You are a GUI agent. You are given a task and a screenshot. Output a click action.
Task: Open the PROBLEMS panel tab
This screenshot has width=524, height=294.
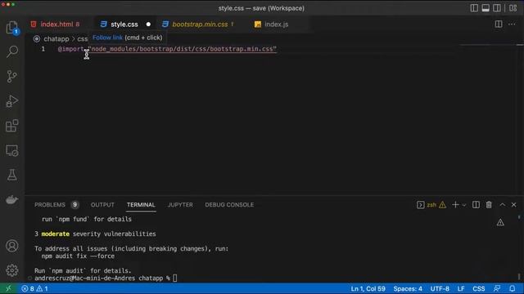[50, 205]
